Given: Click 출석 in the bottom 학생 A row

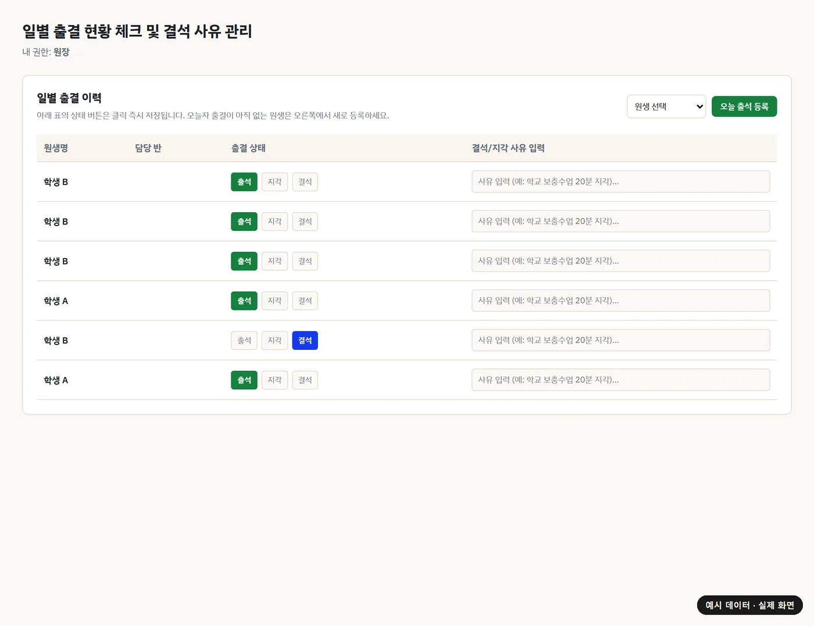Looking at the screenshot, I should click(244, 380).
